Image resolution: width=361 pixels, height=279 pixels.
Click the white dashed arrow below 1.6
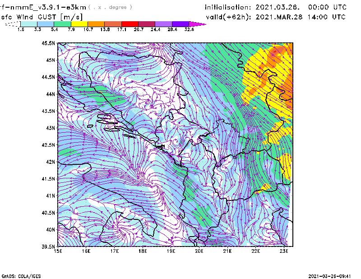[13, 24]
